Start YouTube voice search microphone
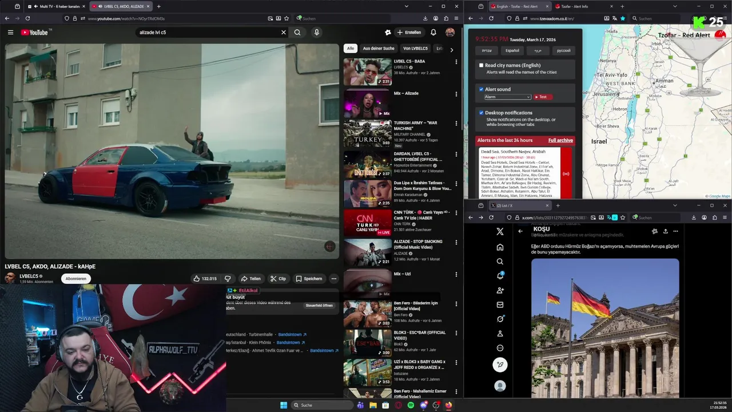Image resolution: width=732 pixels, height=412 pixels. click(316, 33)
